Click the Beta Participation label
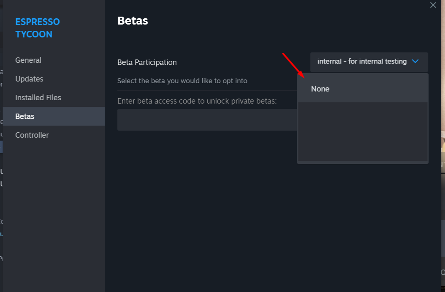The width and height of the screenshot is (445, 292). 147,62
